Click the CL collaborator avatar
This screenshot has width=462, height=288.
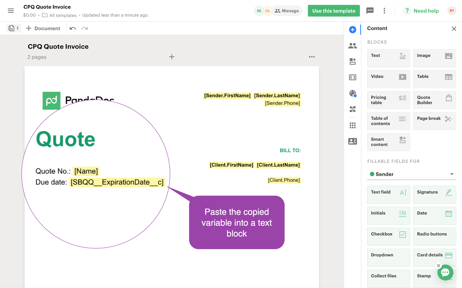[268, 11]
